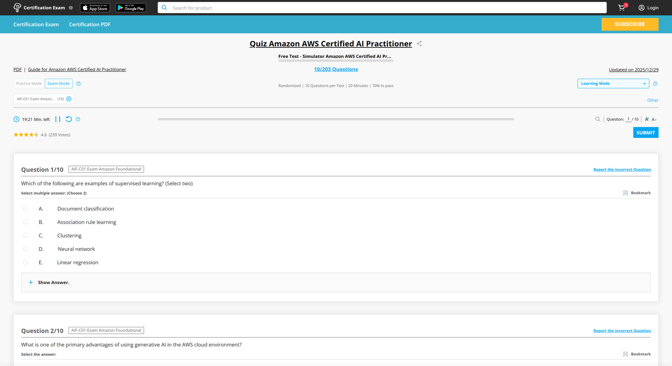The image size is (672, 366).
Task: Open the Learning Mode dropdown
Action: [x=613, y=84]
